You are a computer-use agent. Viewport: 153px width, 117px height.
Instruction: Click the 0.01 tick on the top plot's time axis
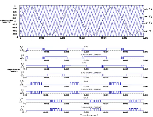pos(42,38)
